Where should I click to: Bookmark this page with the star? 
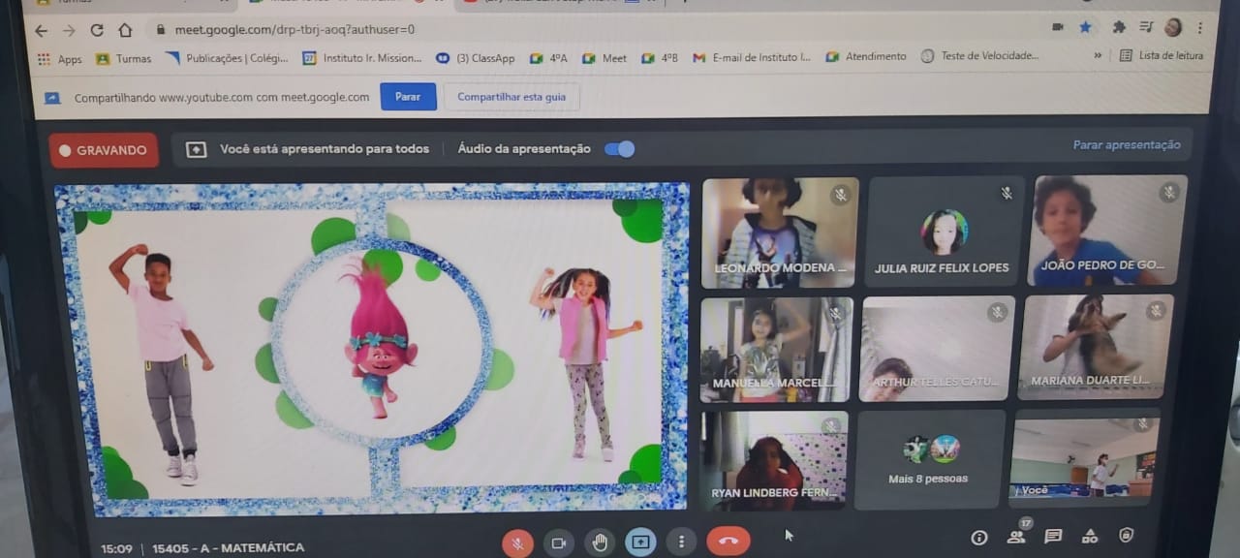click(x=1085, y=27)
